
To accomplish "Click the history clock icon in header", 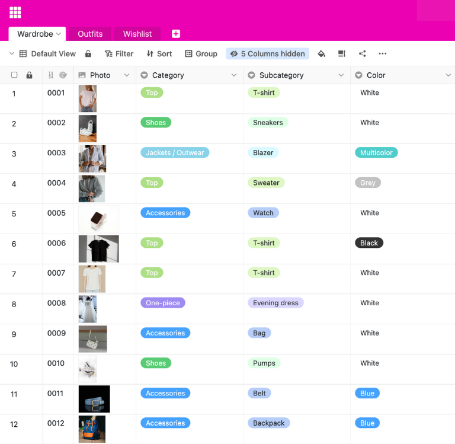I will (63, 75).
